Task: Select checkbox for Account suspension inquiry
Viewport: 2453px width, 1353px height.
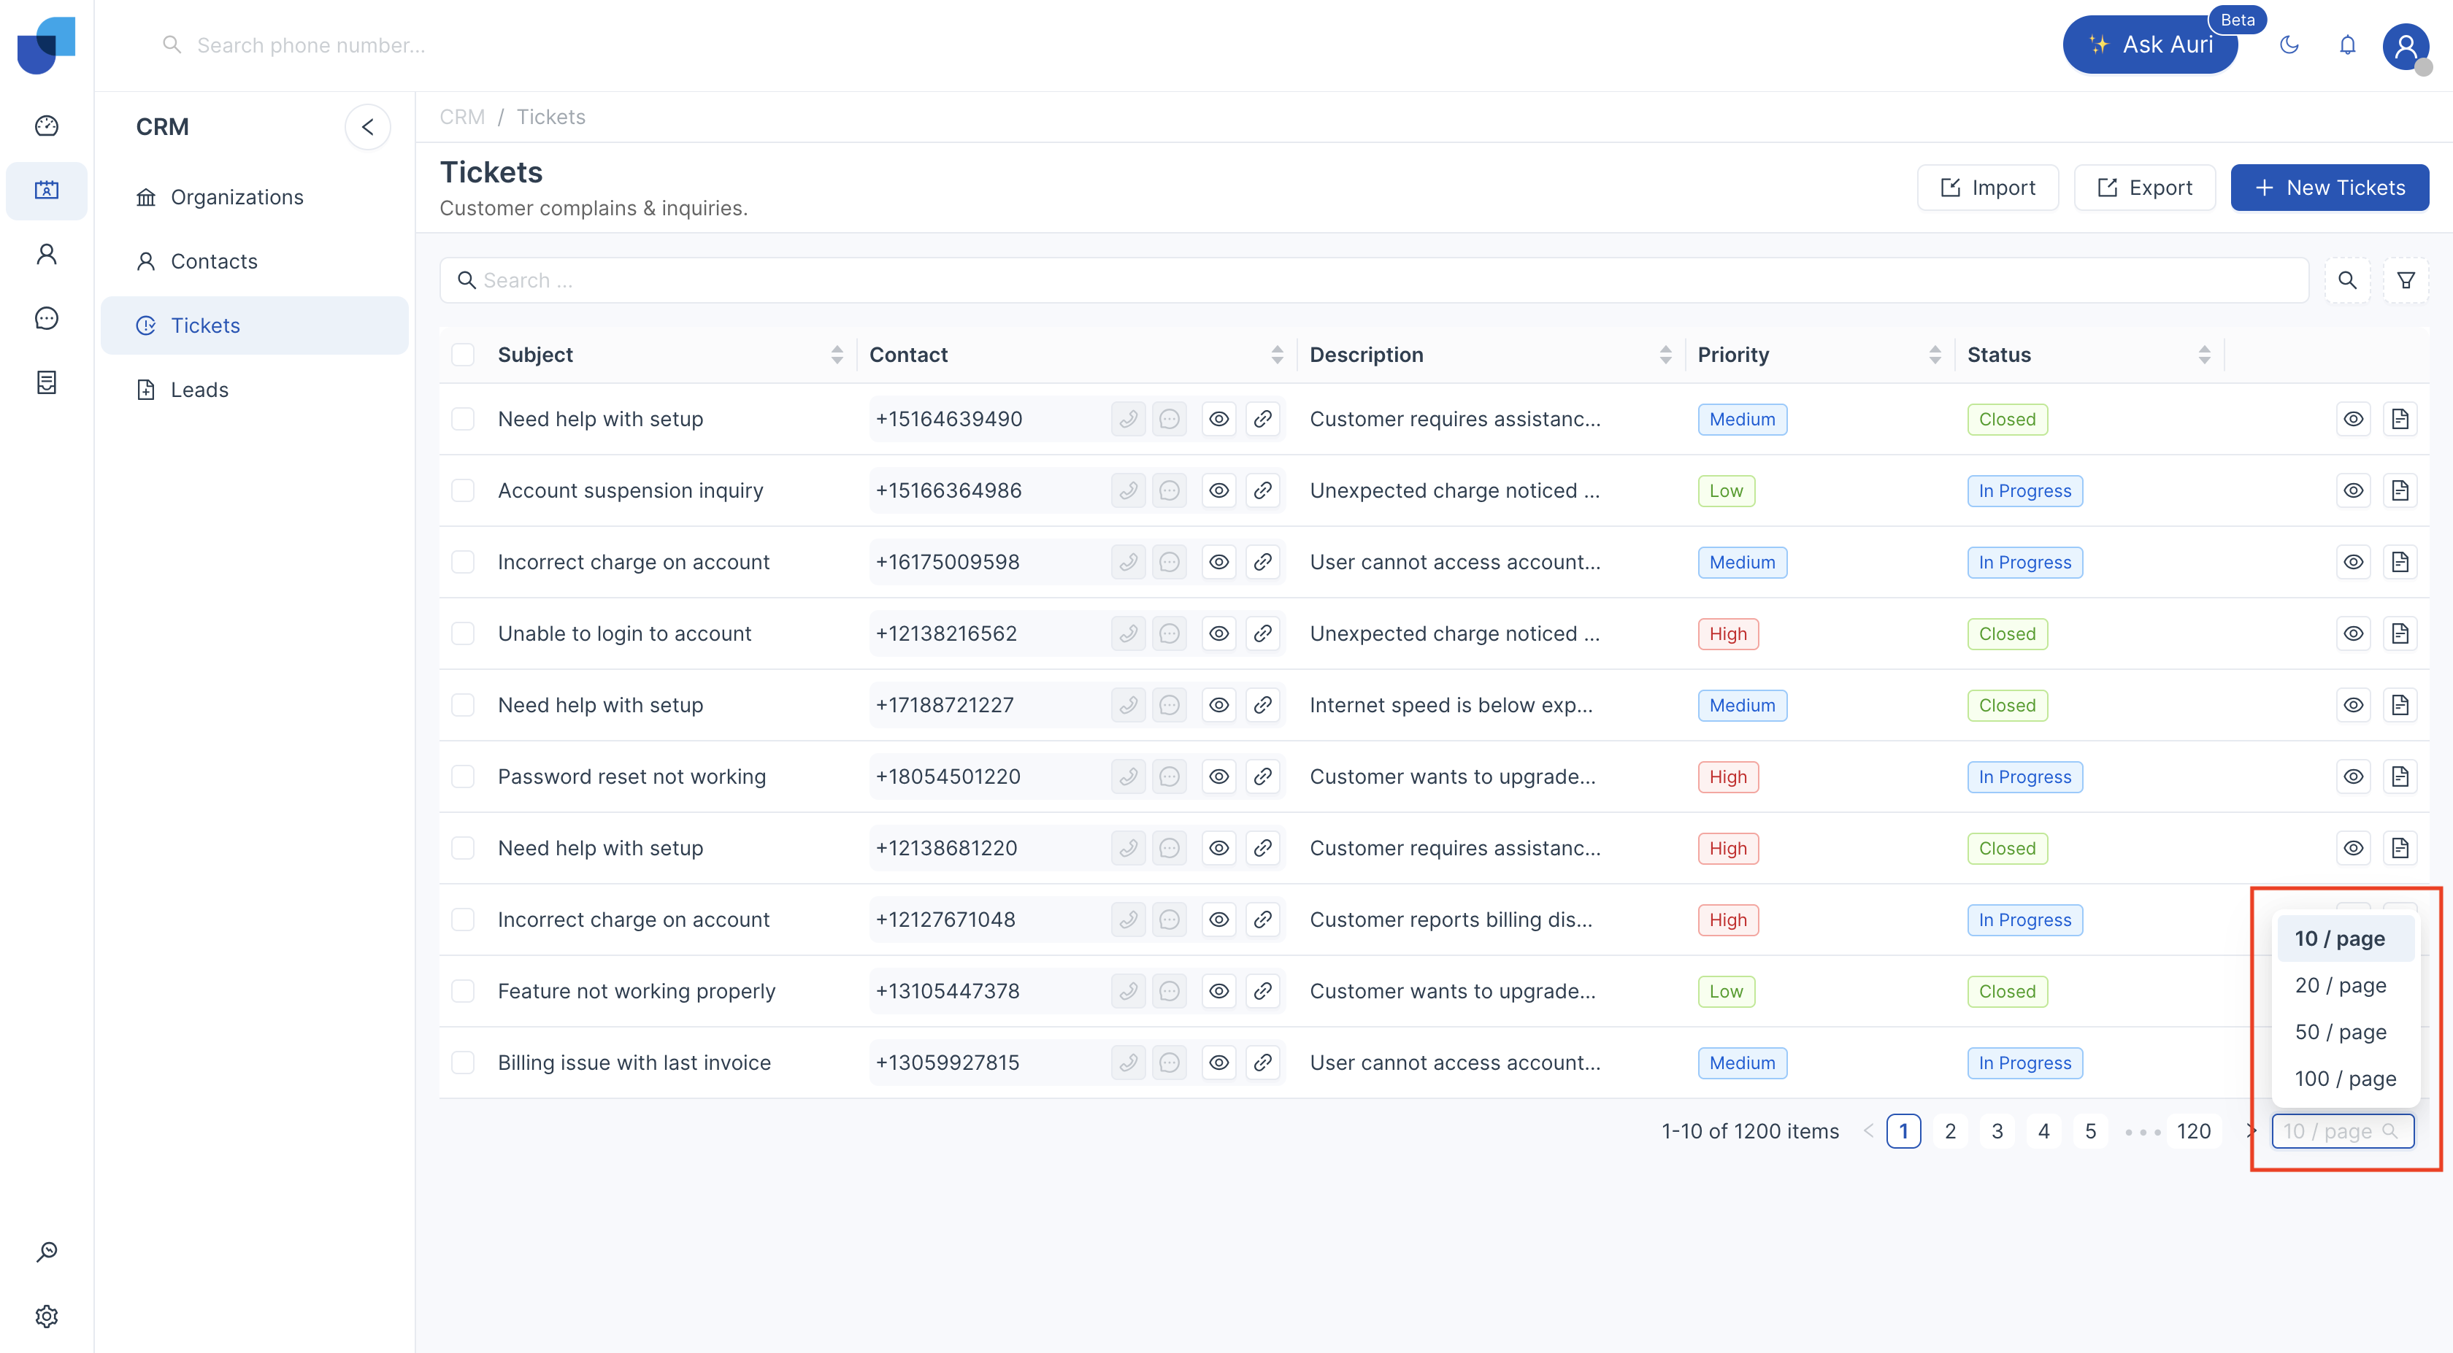Action: click(x=463, y=490)
